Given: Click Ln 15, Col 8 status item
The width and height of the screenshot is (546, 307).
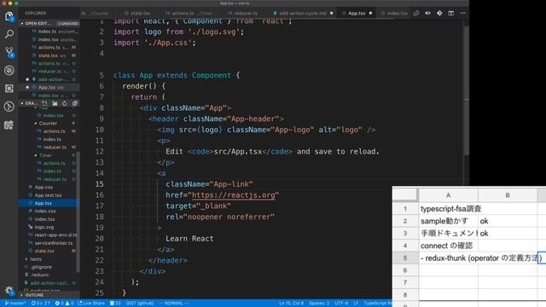Looking at the screenshot, I should click(x=291, y=304).
